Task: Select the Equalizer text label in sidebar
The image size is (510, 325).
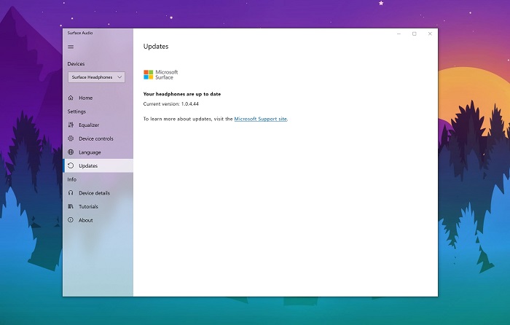Action: click(x=89, y=125)
